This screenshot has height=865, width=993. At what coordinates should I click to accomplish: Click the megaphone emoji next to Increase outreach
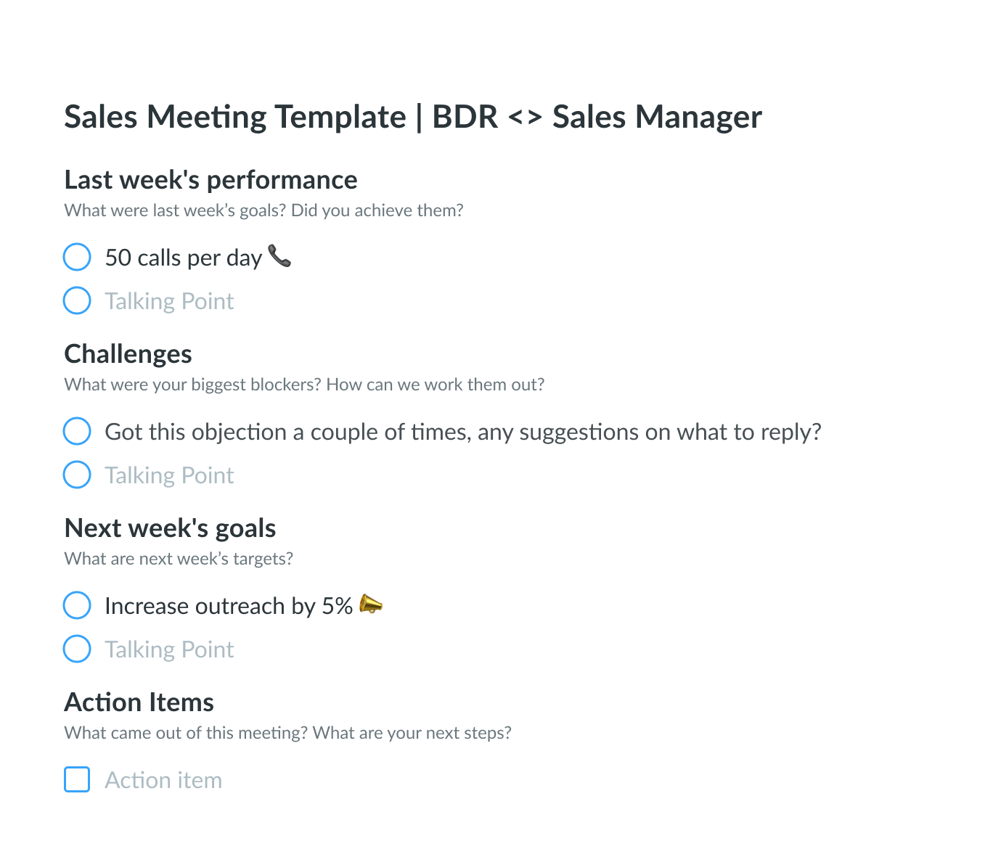[x=370, y=604]
